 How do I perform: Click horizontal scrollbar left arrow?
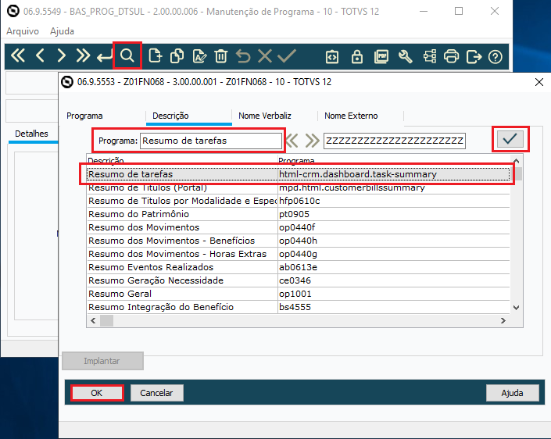click(93, 320)
